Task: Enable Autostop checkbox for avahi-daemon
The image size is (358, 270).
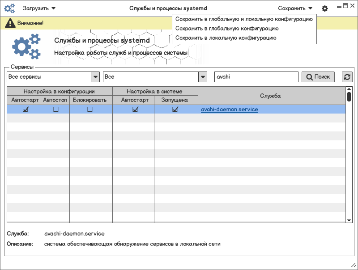Action: point(56,110)
